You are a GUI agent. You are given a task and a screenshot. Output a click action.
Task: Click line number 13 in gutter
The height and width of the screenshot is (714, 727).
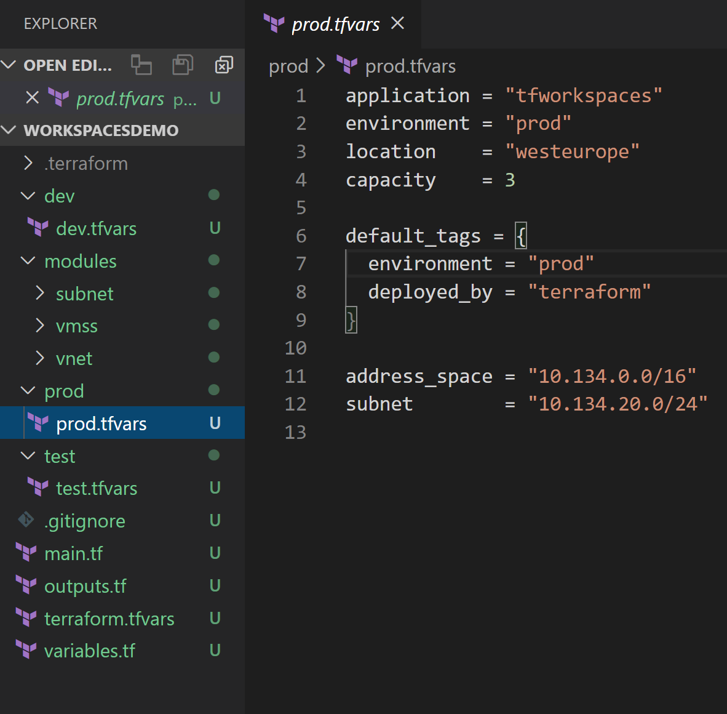point(295,432)
